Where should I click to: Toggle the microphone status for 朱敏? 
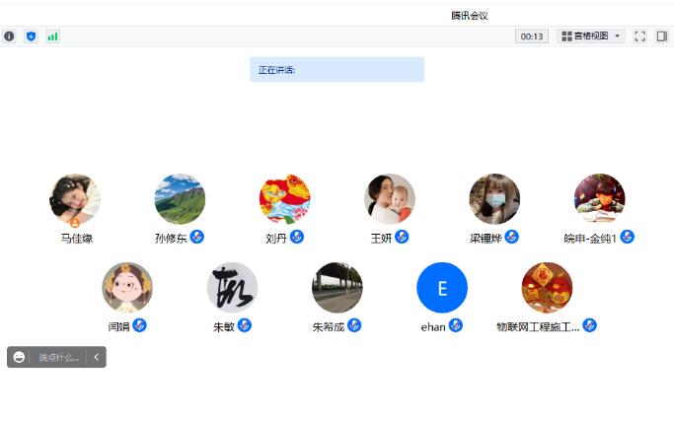245,325
